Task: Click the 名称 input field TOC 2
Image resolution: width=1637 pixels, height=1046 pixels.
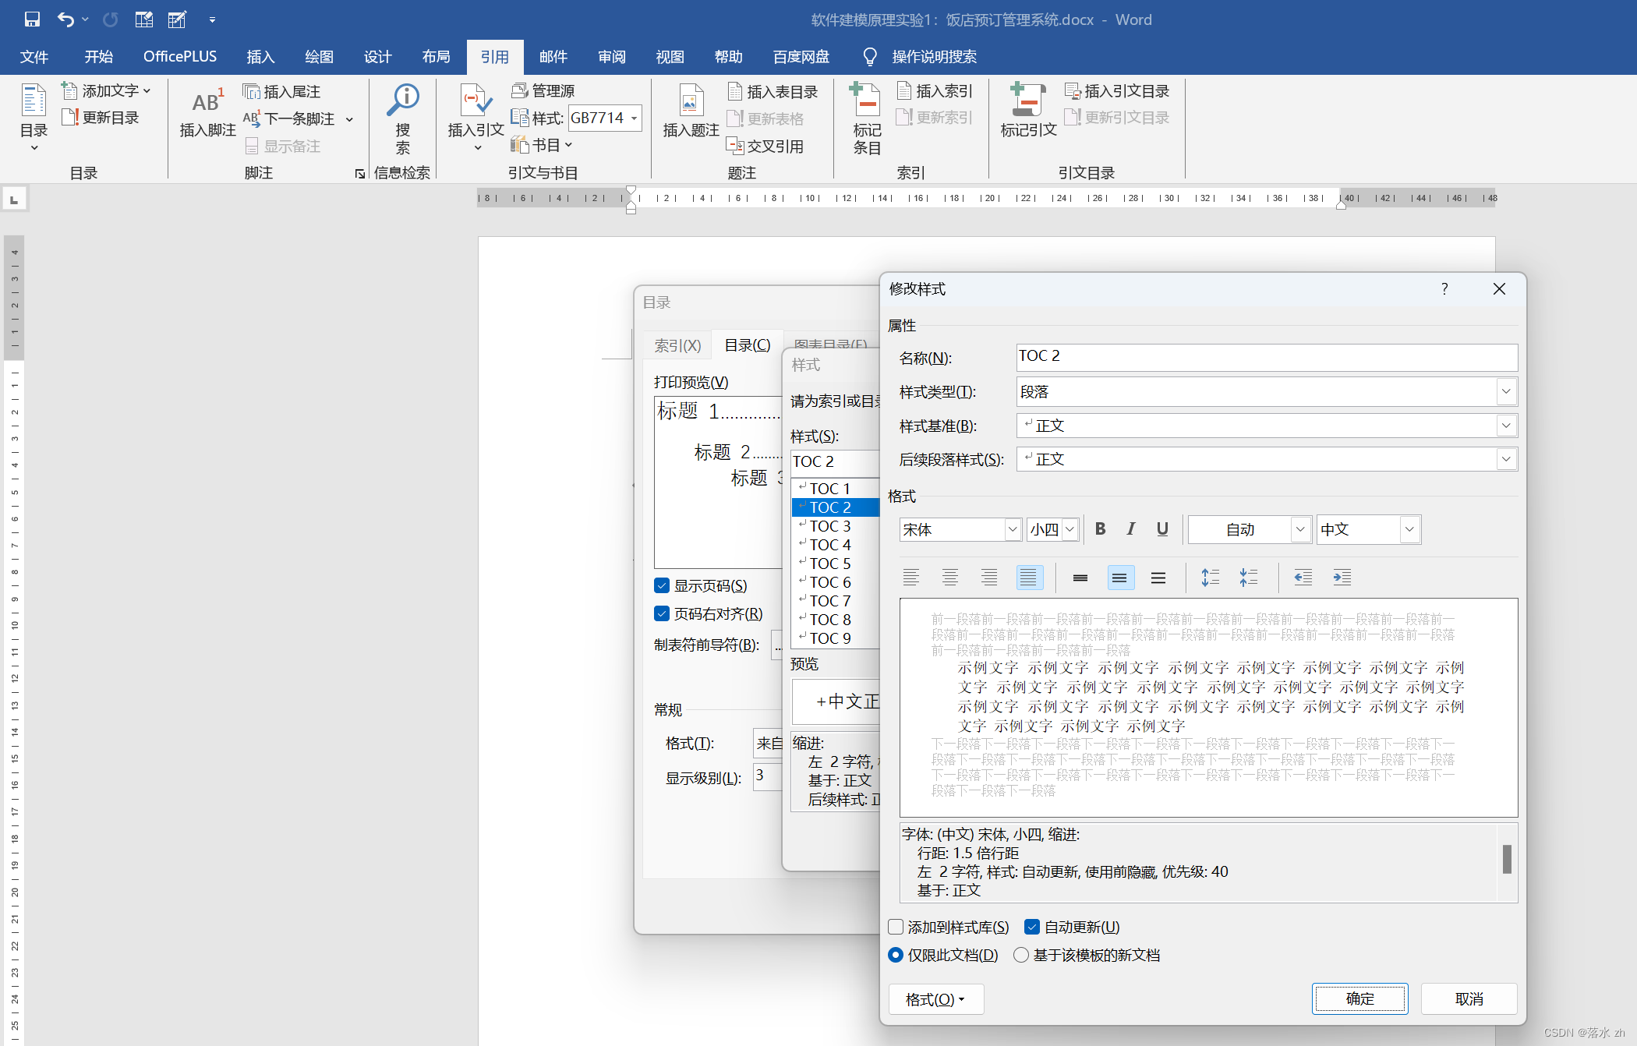Action: click(x=1267, y=357)
